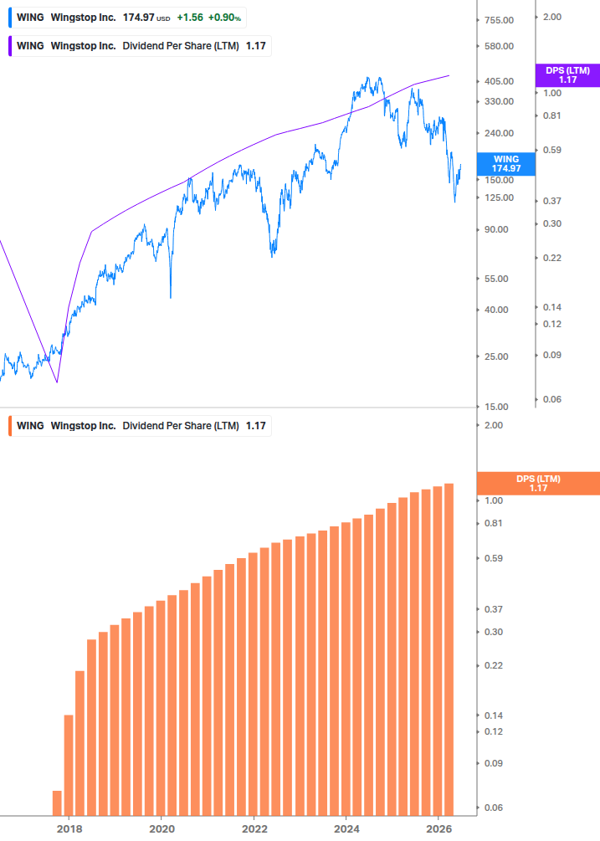Click the shortest orange bar before 2018
This screenshot has height=841, width=600.
click(x=57, y=803)
